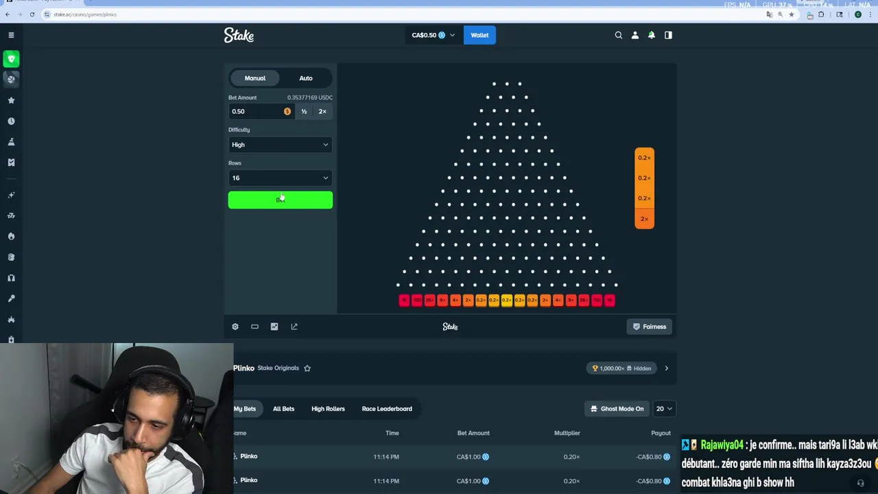
Task: Open Stake Originals S icon in sidebar
Action: tap(11, 257)
